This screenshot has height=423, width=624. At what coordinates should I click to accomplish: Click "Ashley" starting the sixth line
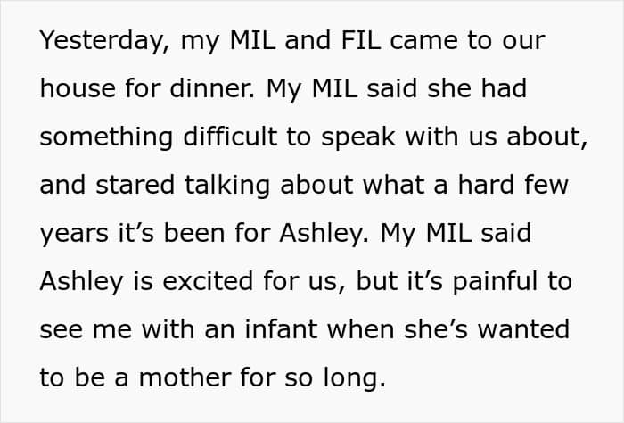(x=82, y=282)
